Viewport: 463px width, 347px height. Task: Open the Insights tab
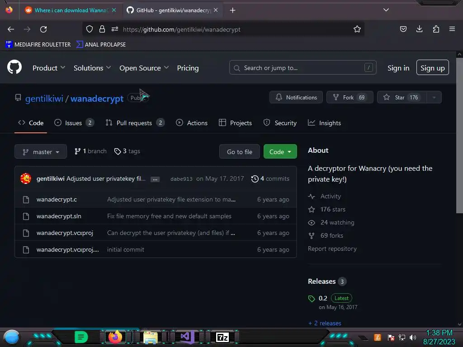325,123
